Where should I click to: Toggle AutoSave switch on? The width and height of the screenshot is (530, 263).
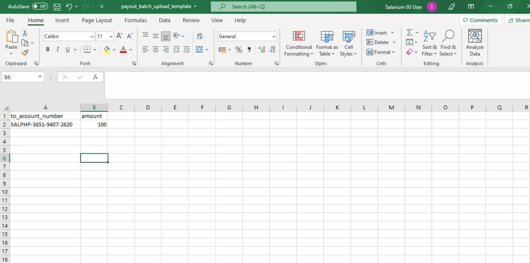40,6
